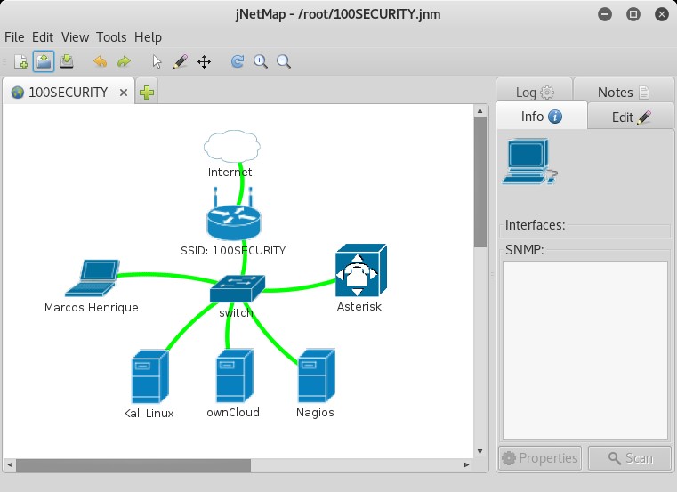Minimize the jNetMap window
Image resolution: width=677 pixels, height=492 pixels.
[x=605, y=14]
